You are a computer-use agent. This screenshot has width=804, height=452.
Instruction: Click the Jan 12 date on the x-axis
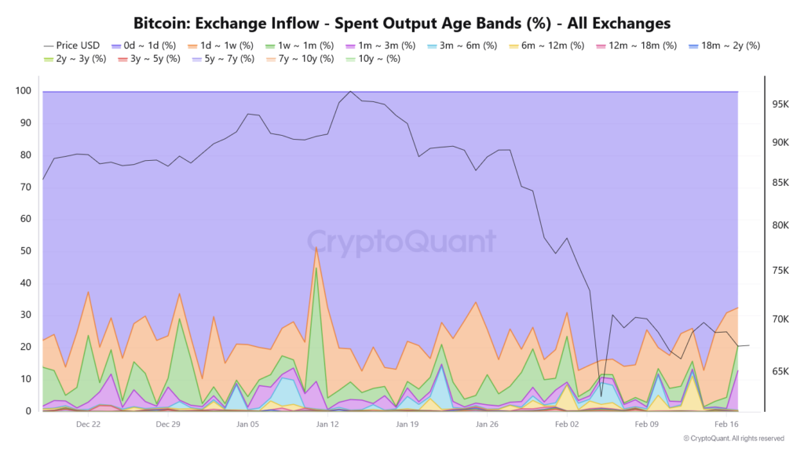[x=327, y=424]
